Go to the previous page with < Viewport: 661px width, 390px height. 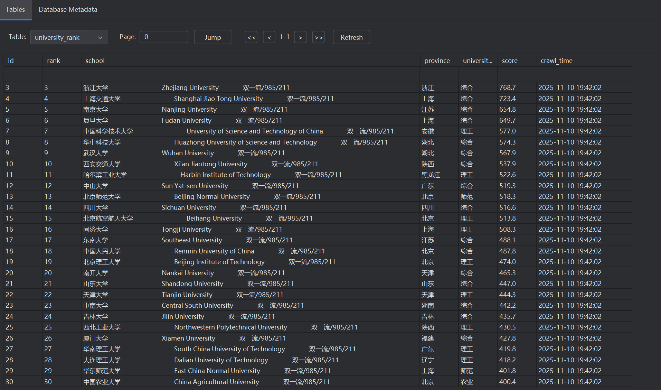pos(269,37)
